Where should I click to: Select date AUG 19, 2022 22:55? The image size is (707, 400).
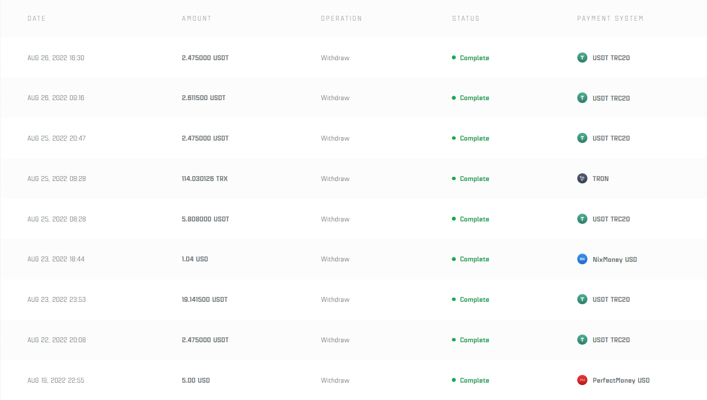click(x=56, y=380)
